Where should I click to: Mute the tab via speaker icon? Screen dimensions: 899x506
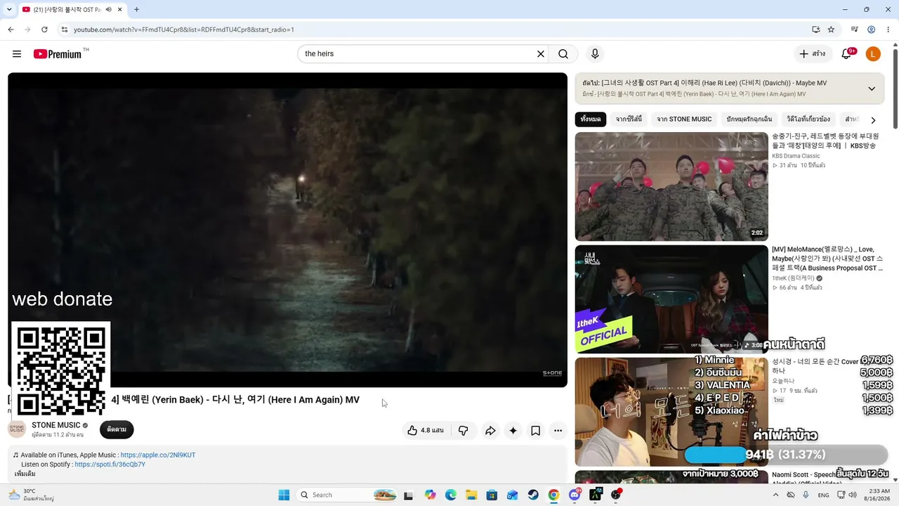click(108, 10)
